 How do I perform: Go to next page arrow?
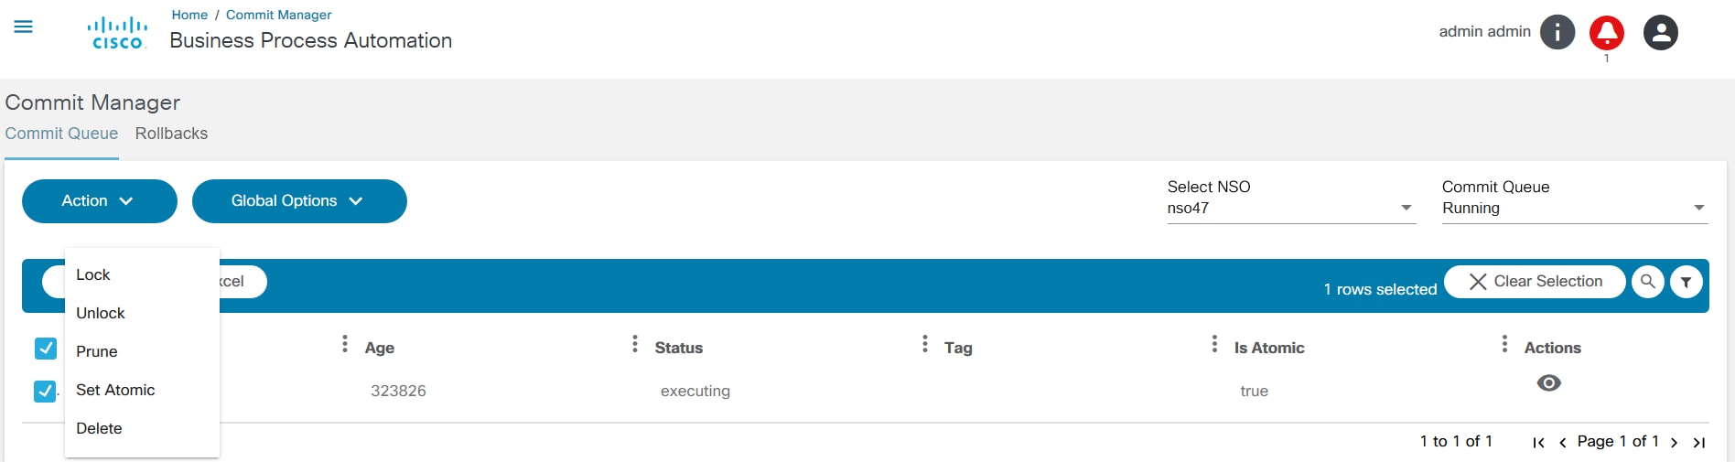click(1674, 443)
